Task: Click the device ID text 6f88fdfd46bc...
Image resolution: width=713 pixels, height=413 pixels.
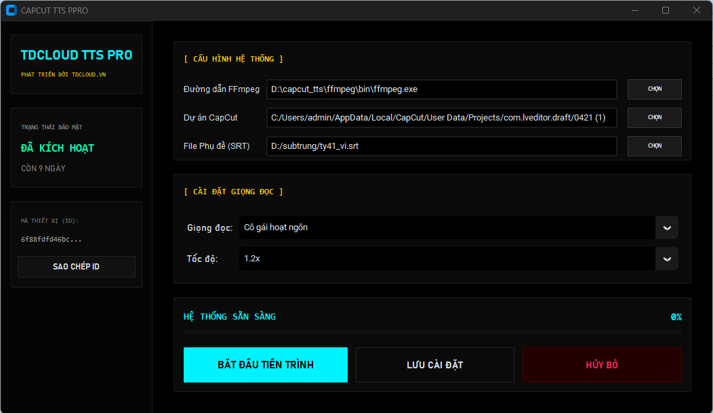Action: tap(52, 240)
